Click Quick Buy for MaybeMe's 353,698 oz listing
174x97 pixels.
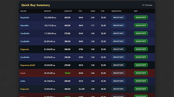pyautogui.click(x=141, y=17)
